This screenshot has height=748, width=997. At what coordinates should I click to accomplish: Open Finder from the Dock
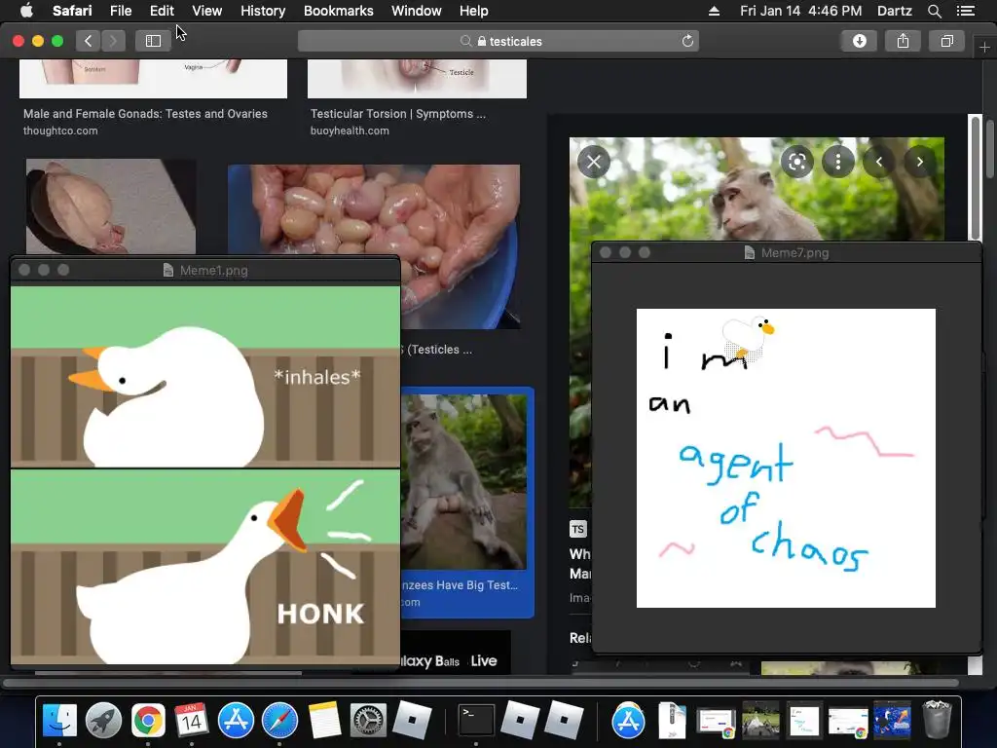pos(59,721)
